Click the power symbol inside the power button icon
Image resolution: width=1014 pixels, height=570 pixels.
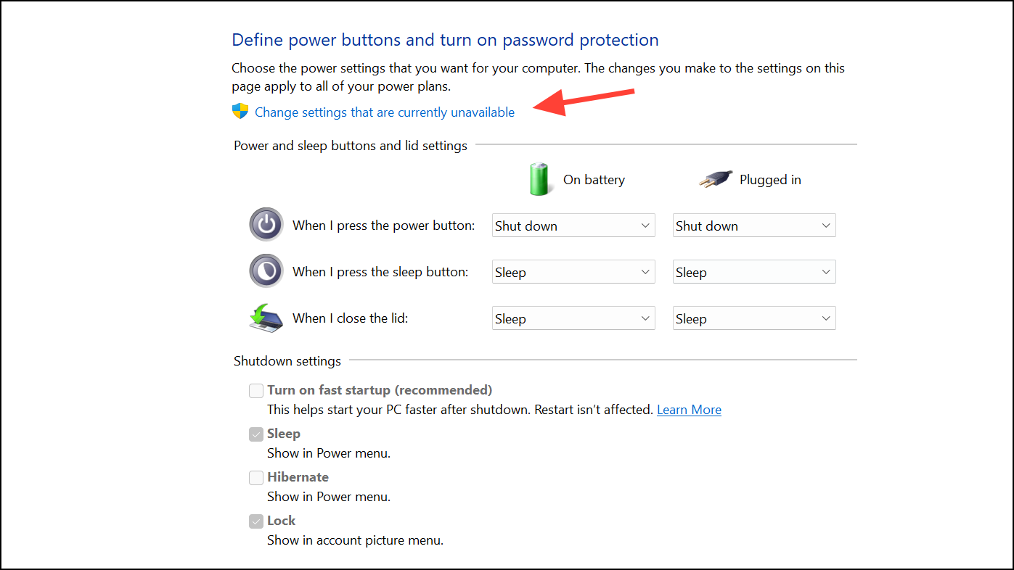click(x=266, y=225)
